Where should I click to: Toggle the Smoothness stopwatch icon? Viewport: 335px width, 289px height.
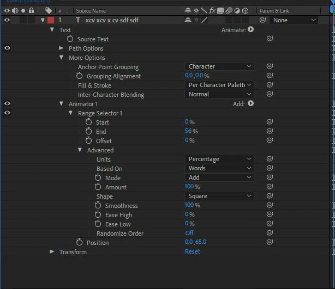98,205
